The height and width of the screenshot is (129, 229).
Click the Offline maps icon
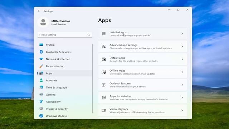[104, 72]
